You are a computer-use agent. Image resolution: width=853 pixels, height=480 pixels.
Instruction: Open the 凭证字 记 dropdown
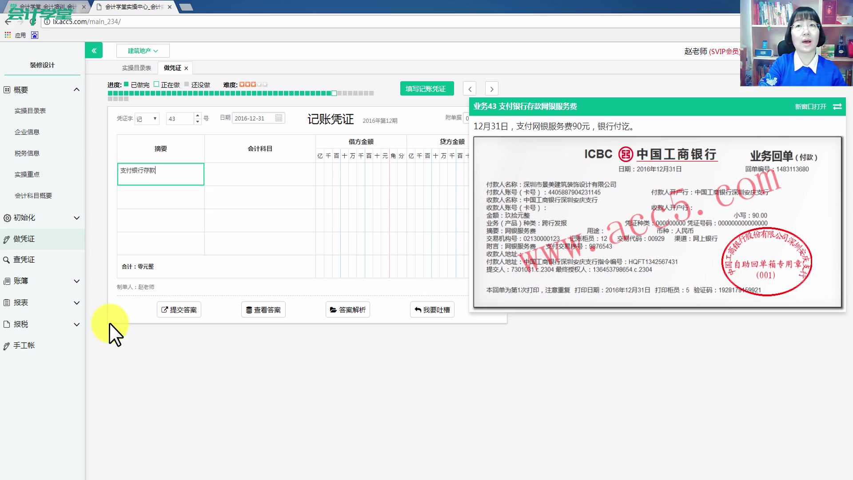(x=147, y=119)
